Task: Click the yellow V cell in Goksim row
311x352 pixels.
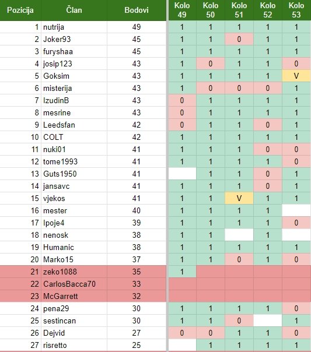Action: 296,76
